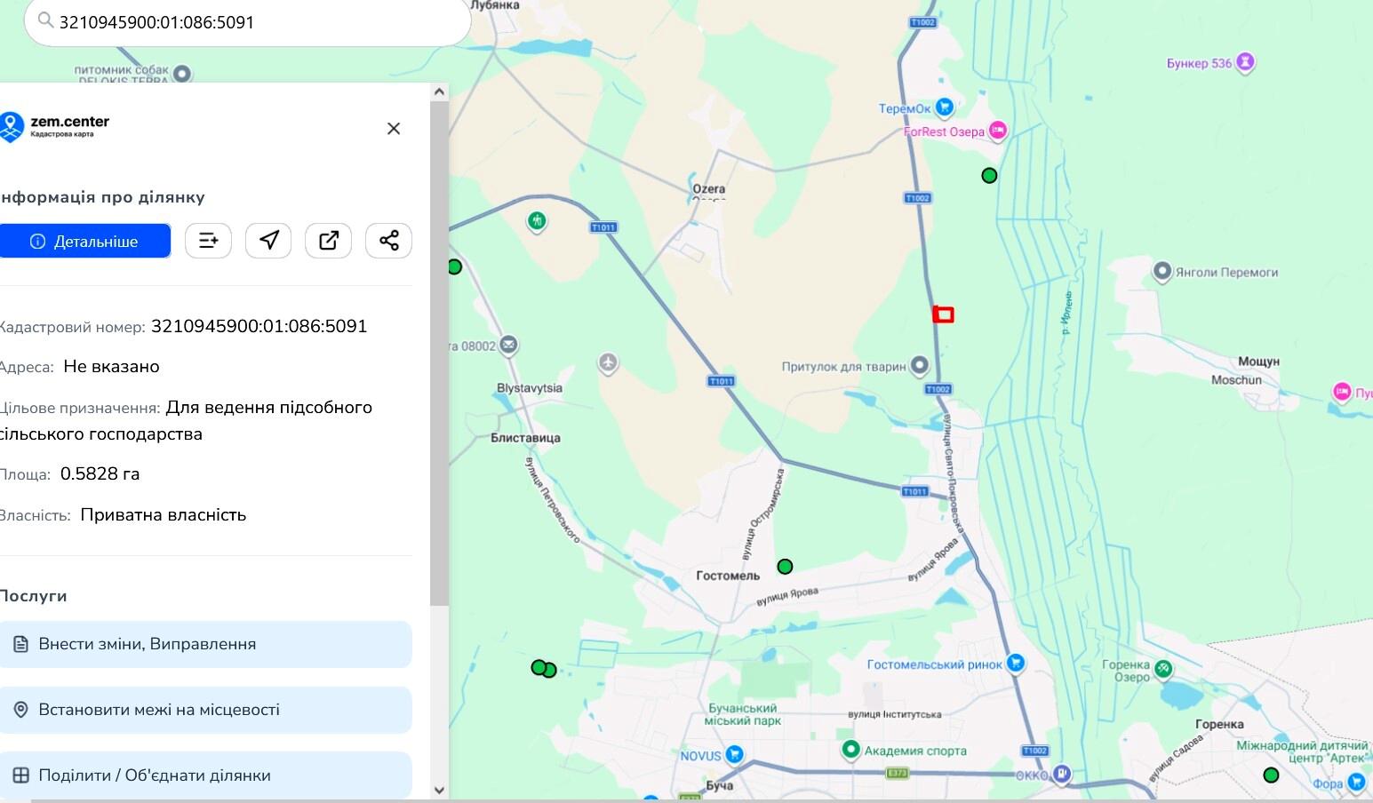This screenshot has height=803, width=1373.
Task: Click the Фора store marker
Action: click(1356, 782)
